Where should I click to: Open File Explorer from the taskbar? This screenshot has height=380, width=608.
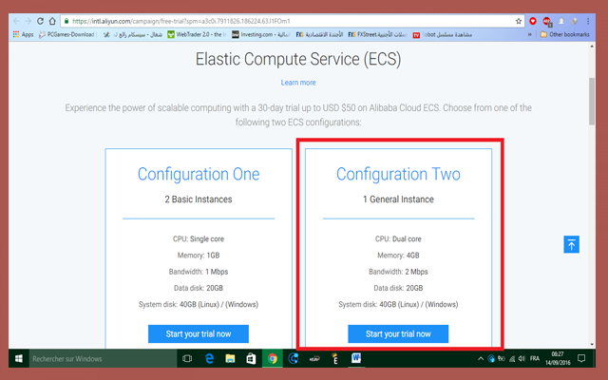click(x=230, y=359)
